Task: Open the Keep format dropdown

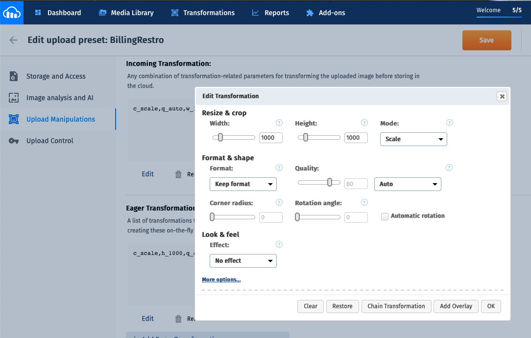Action: click(243, 184)
